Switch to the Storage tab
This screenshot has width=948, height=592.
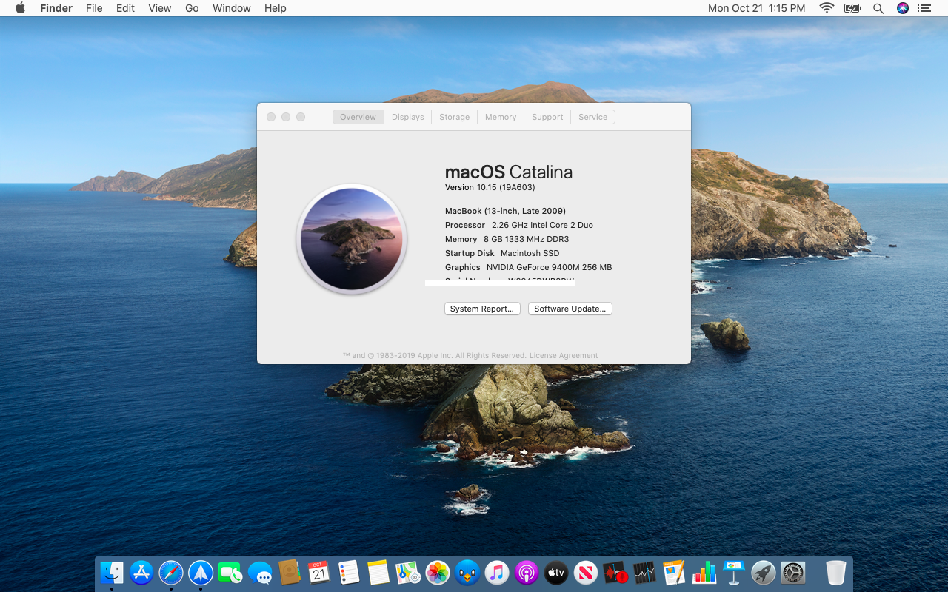[455, 117]
